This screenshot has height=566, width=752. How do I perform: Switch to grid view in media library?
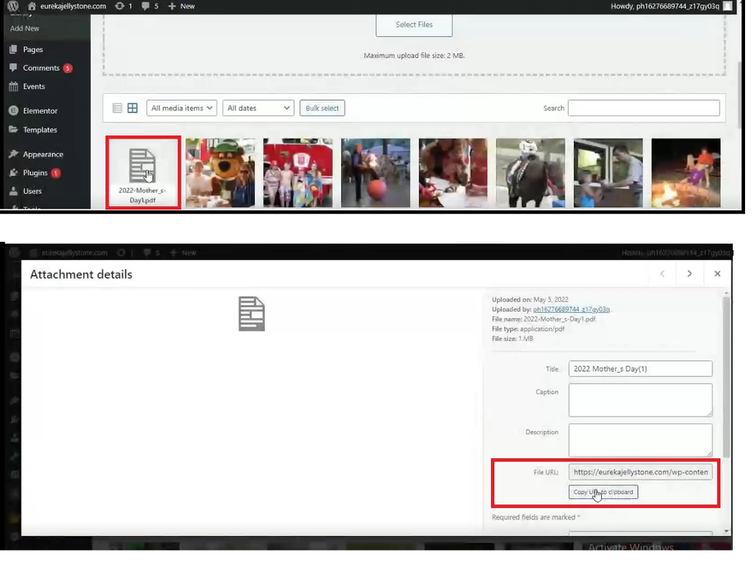132,108
